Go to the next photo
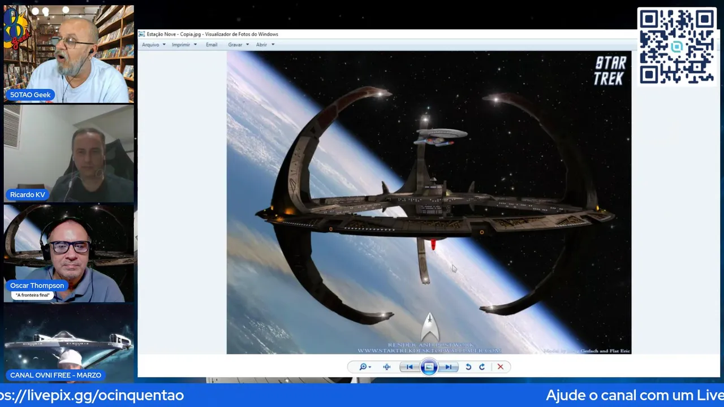The width and height of the screenshot is (724, 407). 448,367
